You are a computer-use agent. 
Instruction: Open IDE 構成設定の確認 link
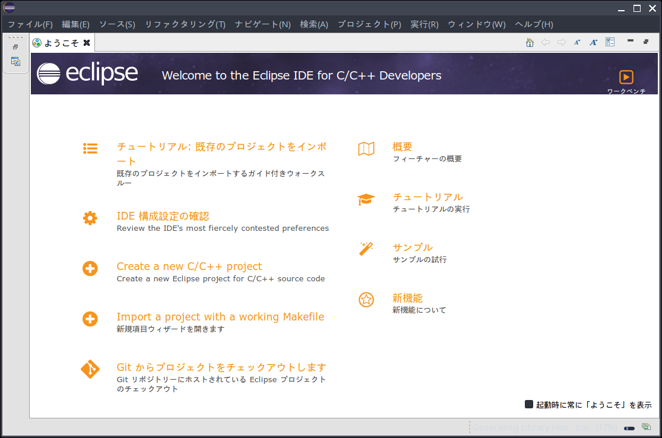[163, 216]
